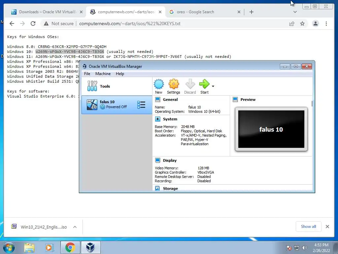
Task: Click the VirtualBox taskbar icon
Action: (90, 247)
